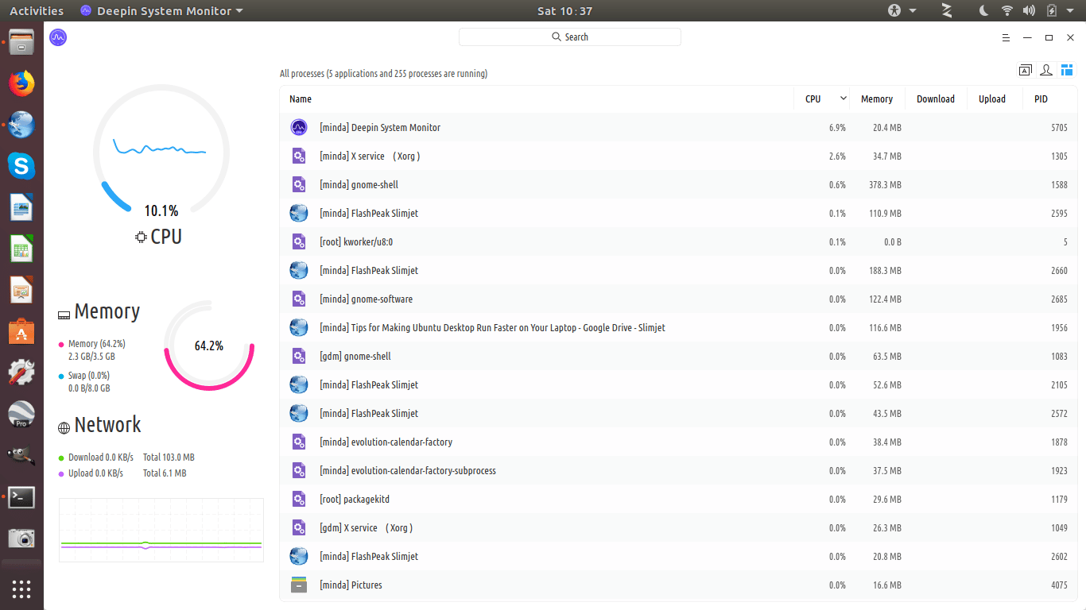This screenshot has height=610, width=1086.
Task: Launch Firefox from the dock
Action: click(x=21, y=83)
